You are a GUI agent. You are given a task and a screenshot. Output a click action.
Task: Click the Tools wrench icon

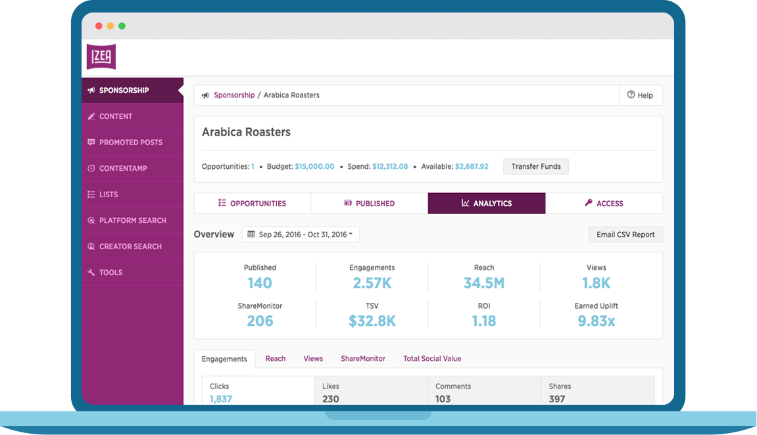coord(91,273)
